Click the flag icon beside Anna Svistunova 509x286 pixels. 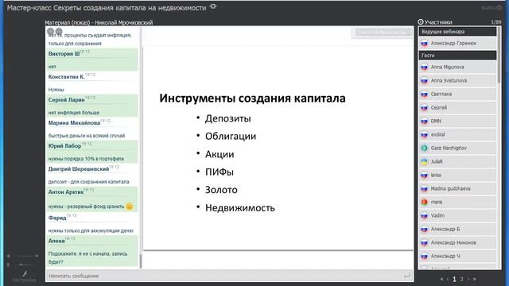[x=424, y=81]
